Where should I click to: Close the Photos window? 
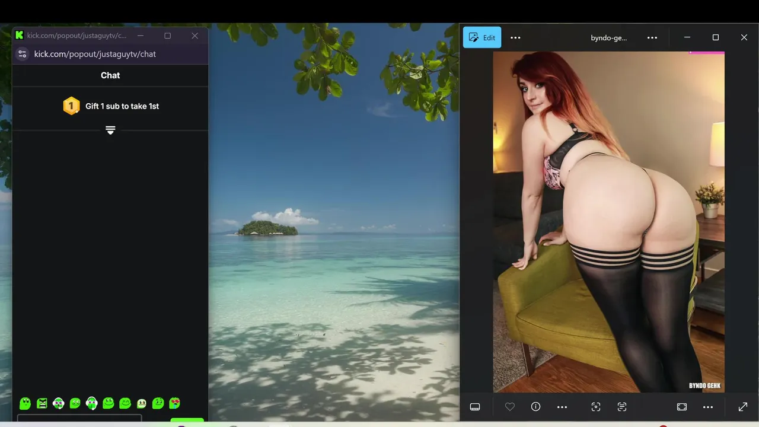[744, 37]
